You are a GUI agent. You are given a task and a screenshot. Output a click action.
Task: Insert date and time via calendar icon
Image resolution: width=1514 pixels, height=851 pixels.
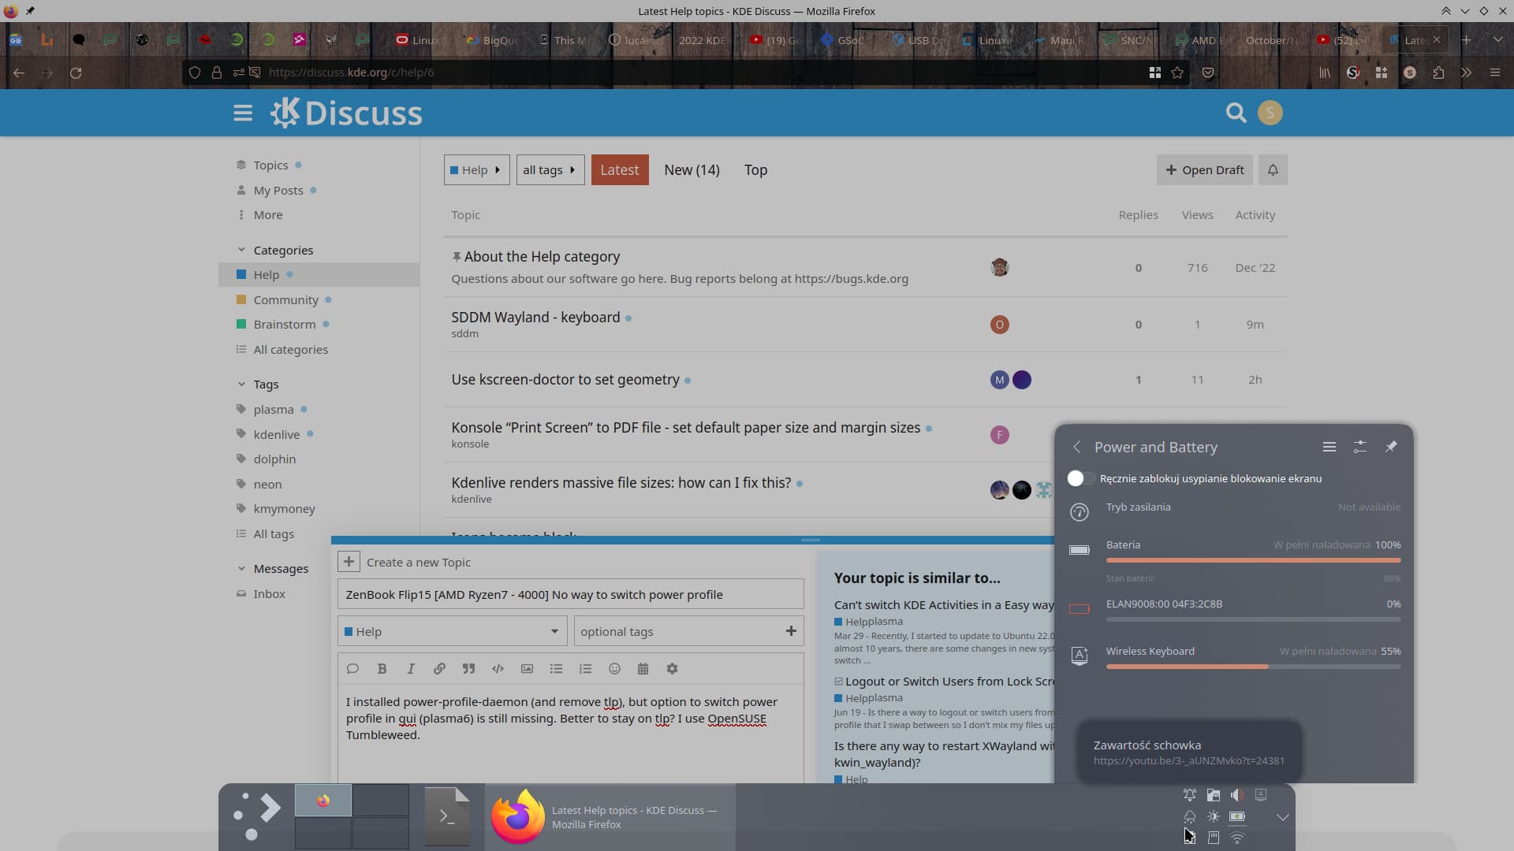click(x=643, y=668)
